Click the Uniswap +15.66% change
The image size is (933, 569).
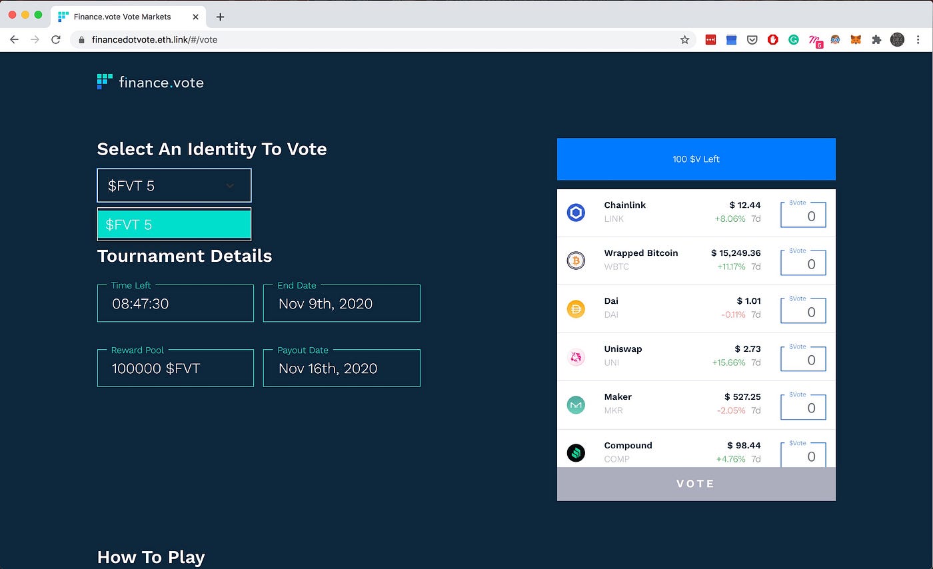(x=728, y=362)
